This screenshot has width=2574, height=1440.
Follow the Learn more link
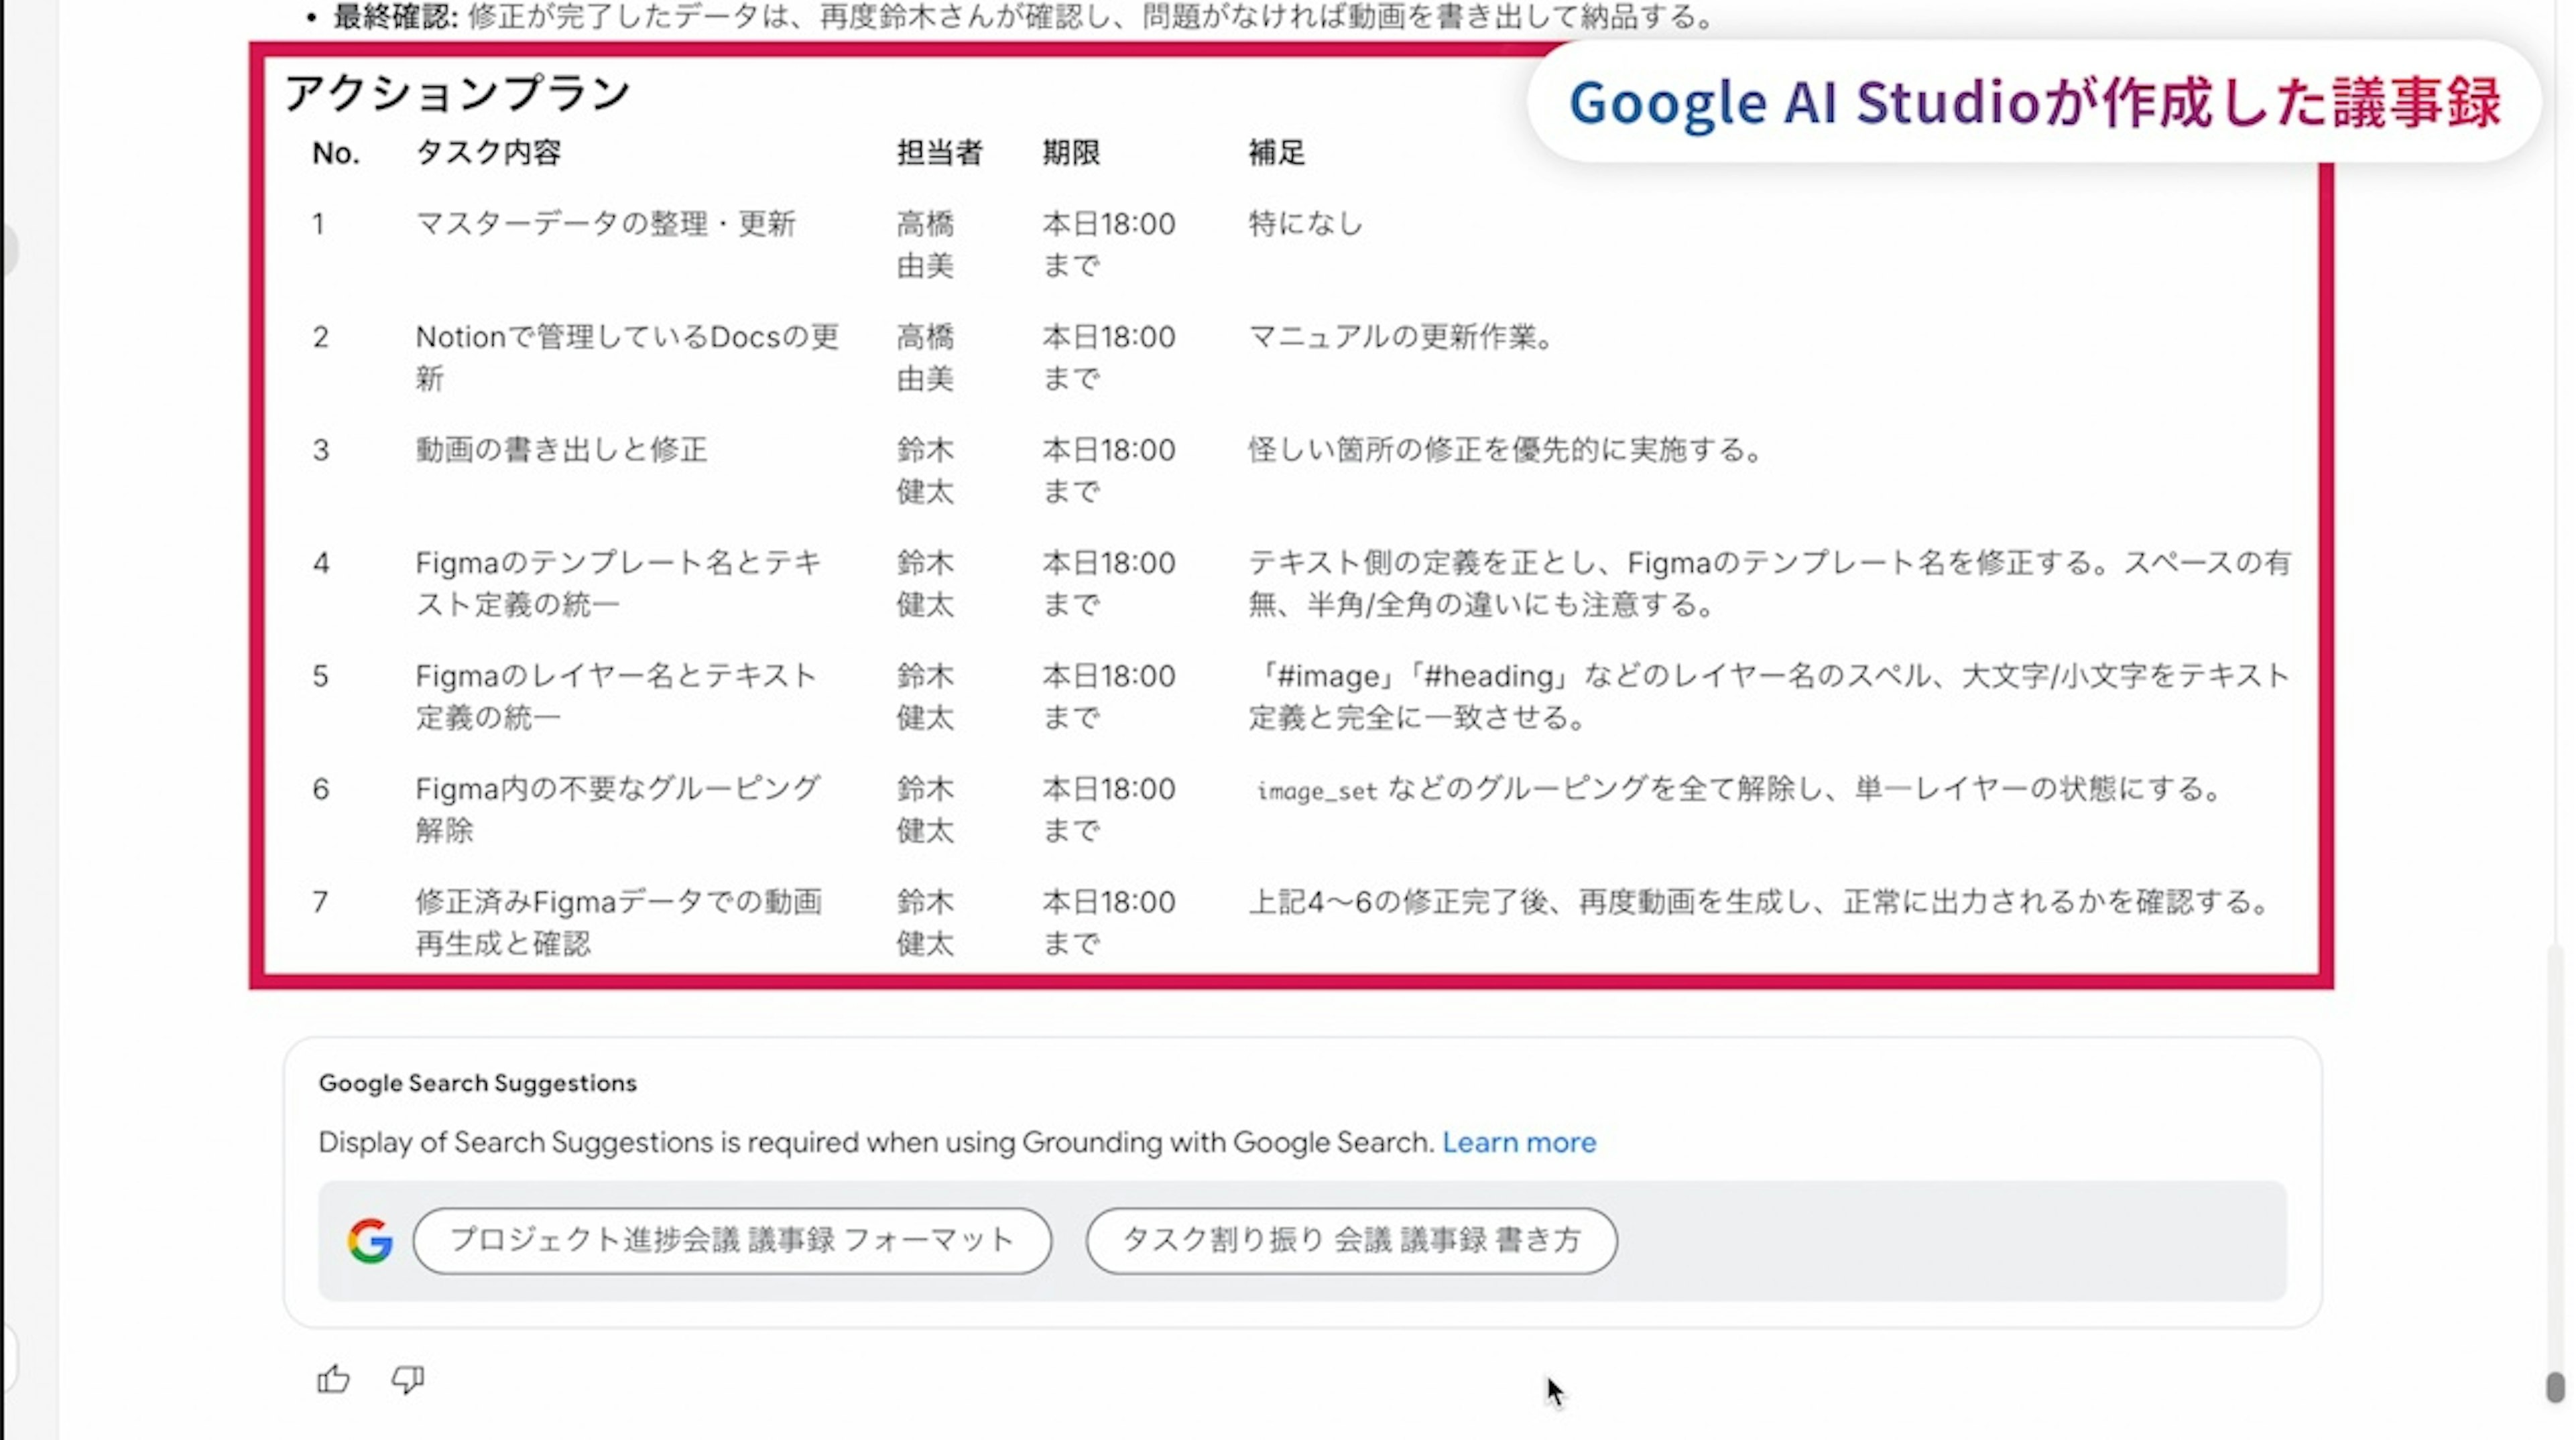pos(1519,1142)
